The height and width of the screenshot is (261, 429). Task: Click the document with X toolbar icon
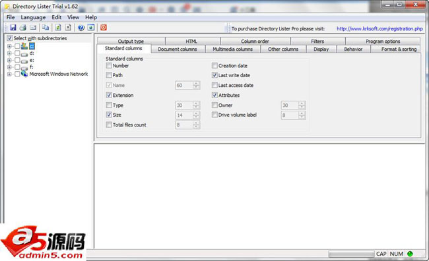coord(68,28)
